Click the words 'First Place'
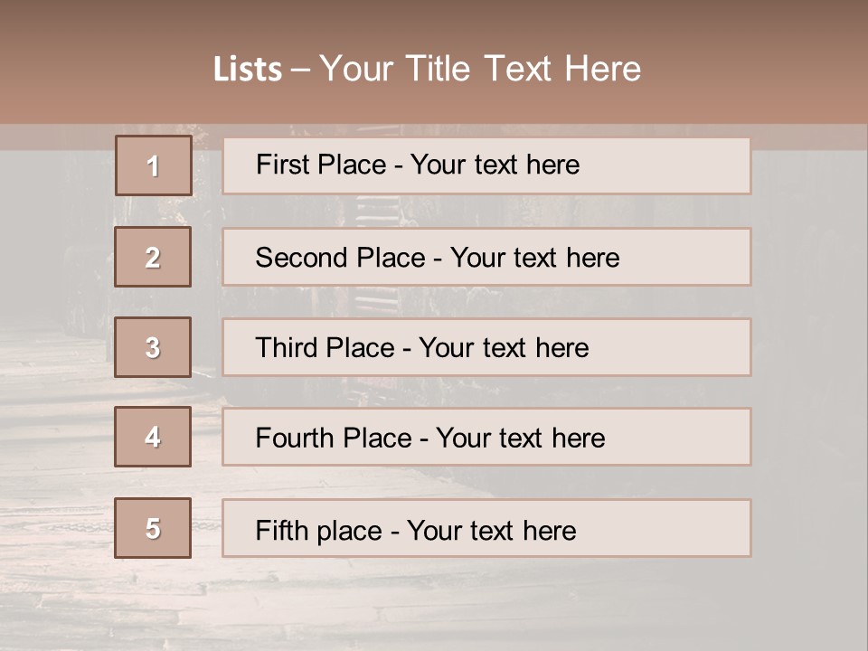 coord(321,165)
